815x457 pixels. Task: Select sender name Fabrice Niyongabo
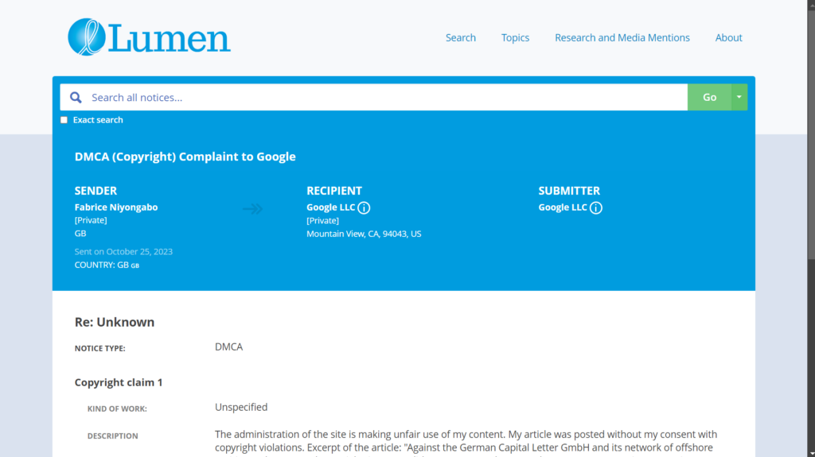point(116,207)
